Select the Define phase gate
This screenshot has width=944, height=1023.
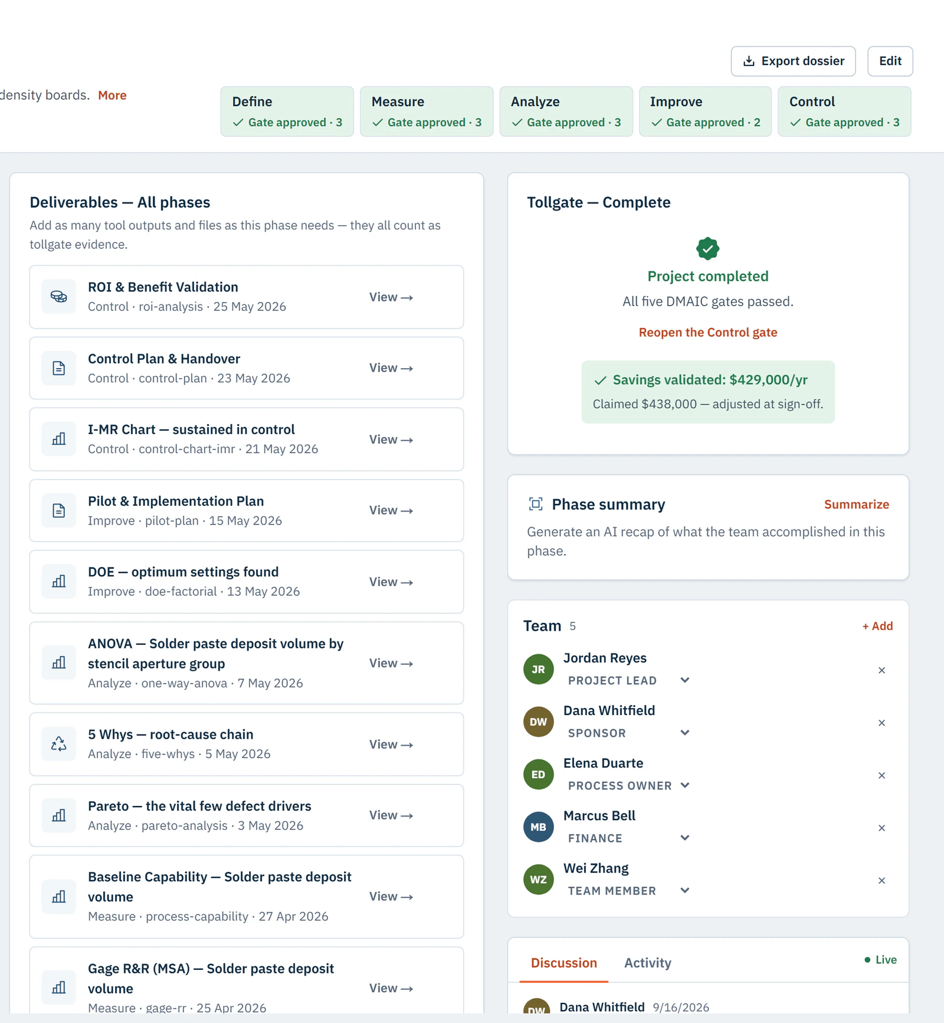click(x=287, y=112)
